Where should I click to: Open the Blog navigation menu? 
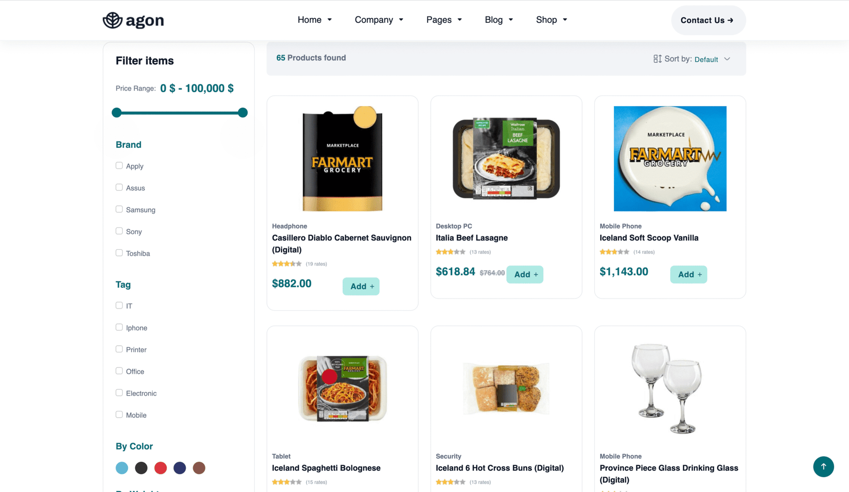click(499, 20)
